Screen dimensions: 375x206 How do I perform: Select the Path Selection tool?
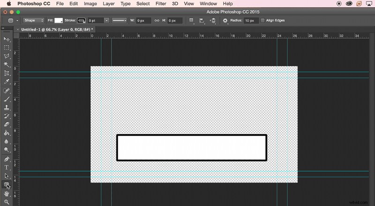pyautogui.click(x=7, y=176)
